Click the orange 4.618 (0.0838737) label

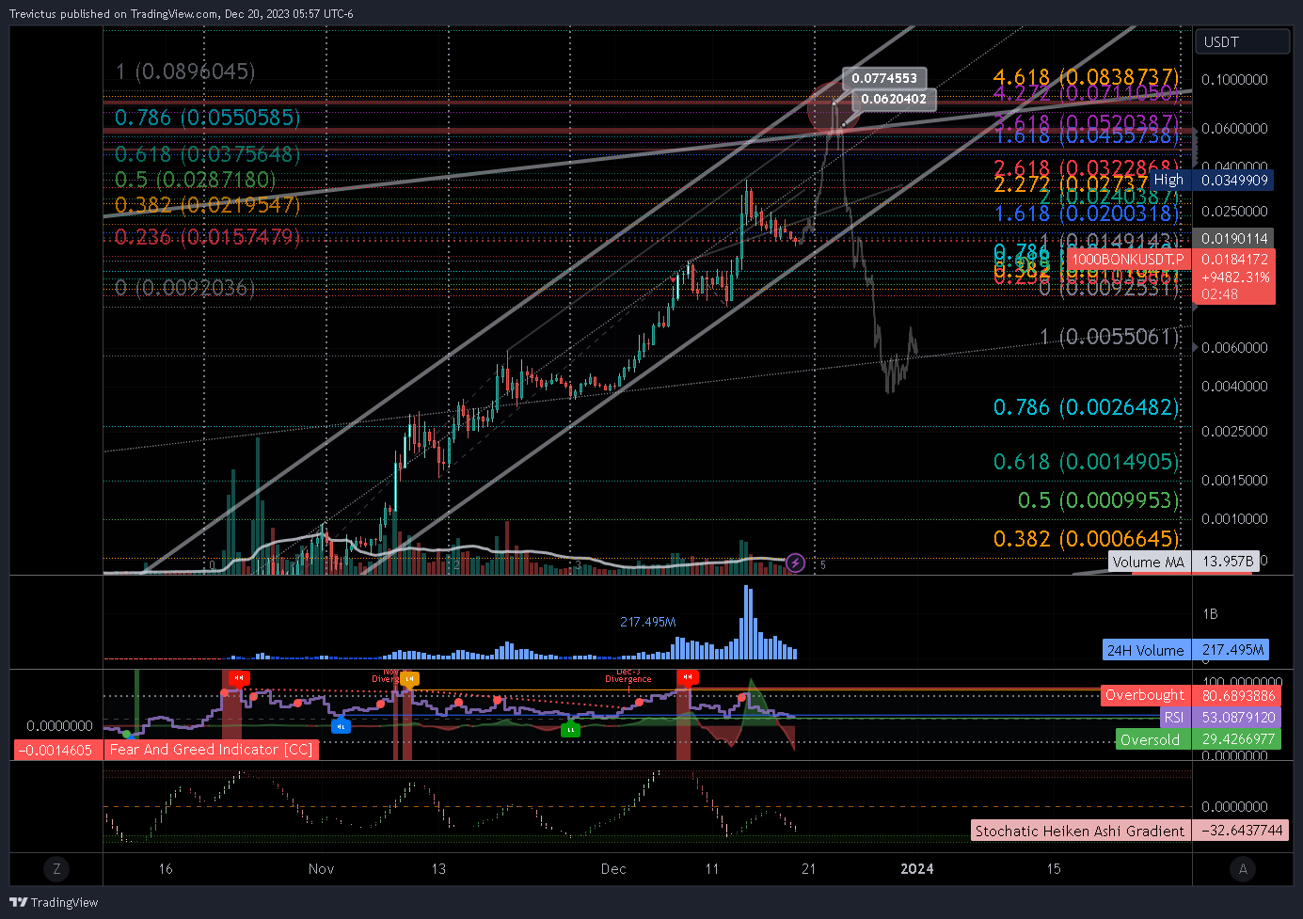pos(1086,77)
